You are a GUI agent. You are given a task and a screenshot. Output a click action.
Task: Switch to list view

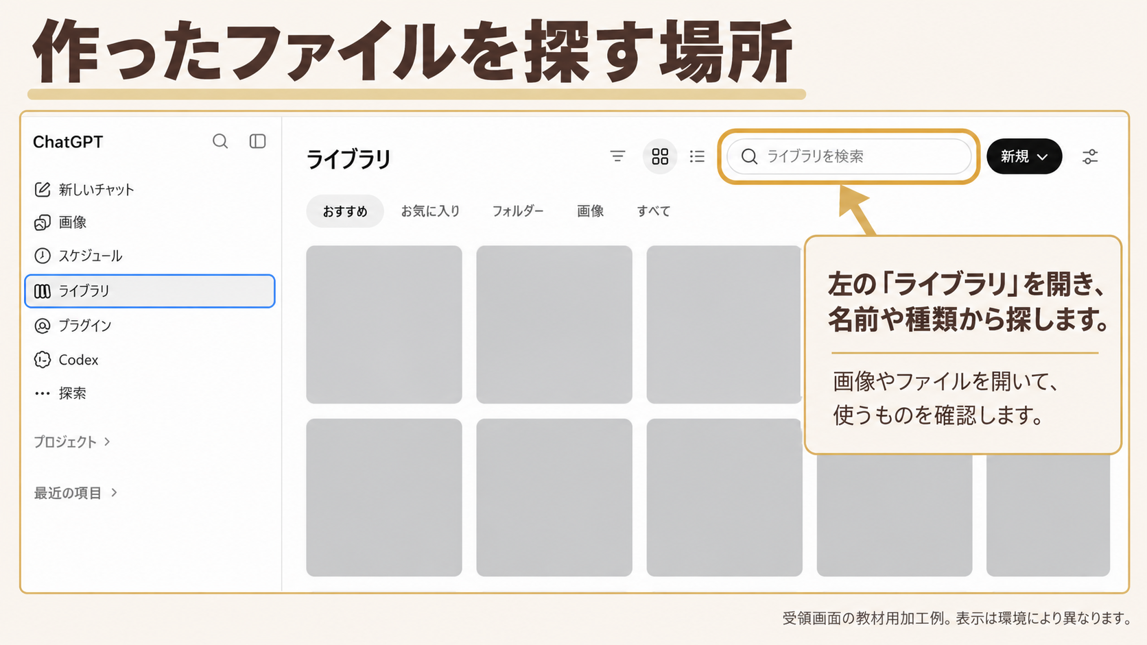pyautogui.click(x=697, y=156)
